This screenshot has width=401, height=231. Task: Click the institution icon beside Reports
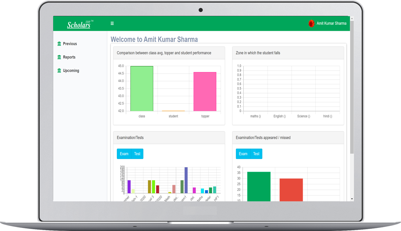click(x=59, y=57)
